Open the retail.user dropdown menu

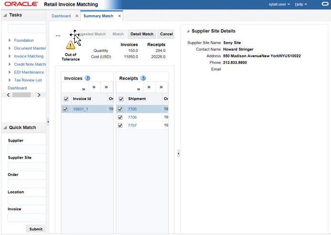click(x=279, y=4)
